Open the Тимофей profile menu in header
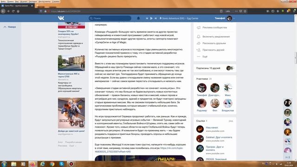Screen dimensions: 297x167 click(225, 18)
